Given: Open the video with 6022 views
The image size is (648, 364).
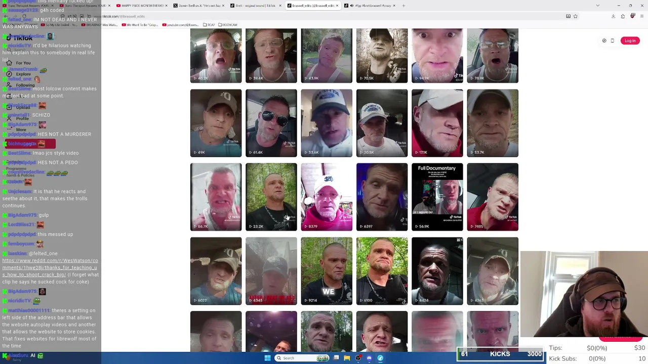Looking at the screenshot, I should [216, 271].
